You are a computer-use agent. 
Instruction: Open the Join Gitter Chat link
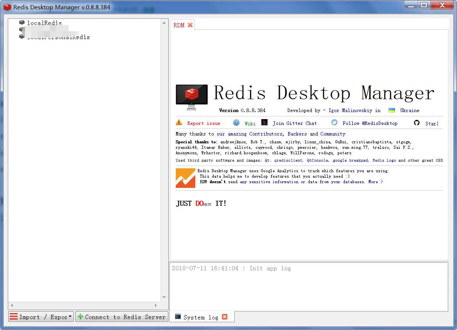(295, 123)
